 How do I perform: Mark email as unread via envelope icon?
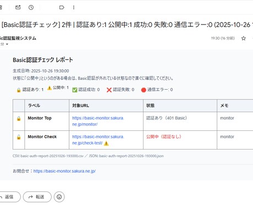(18, 7)
